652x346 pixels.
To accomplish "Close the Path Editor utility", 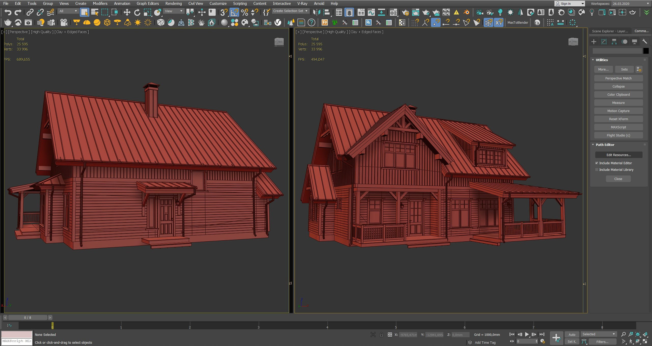I will click(618, 179).
